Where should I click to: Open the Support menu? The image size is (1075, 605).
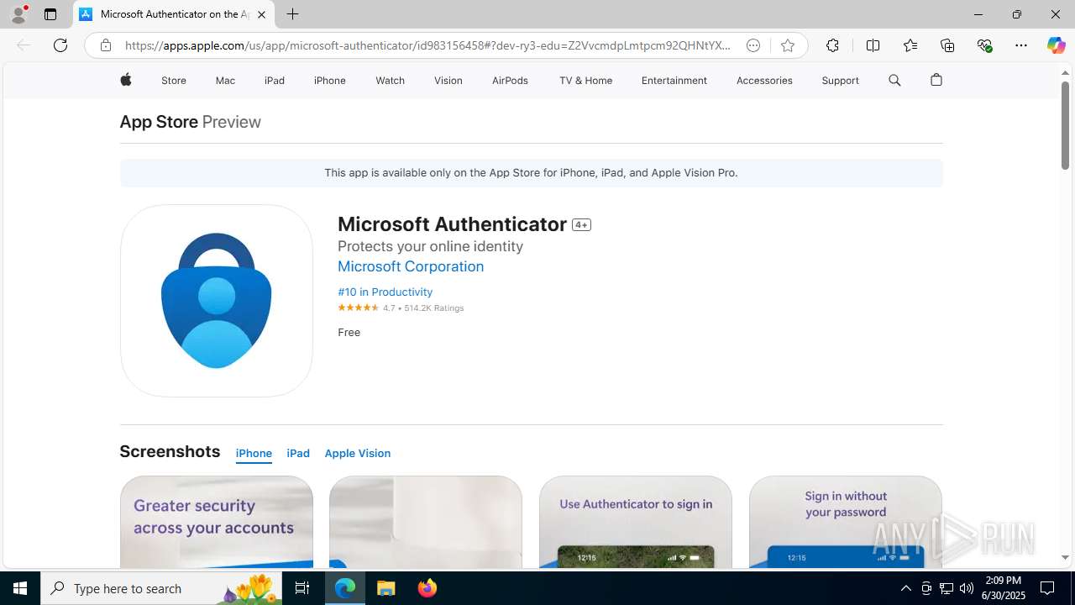pyautogui.click(x=840, y=81)
